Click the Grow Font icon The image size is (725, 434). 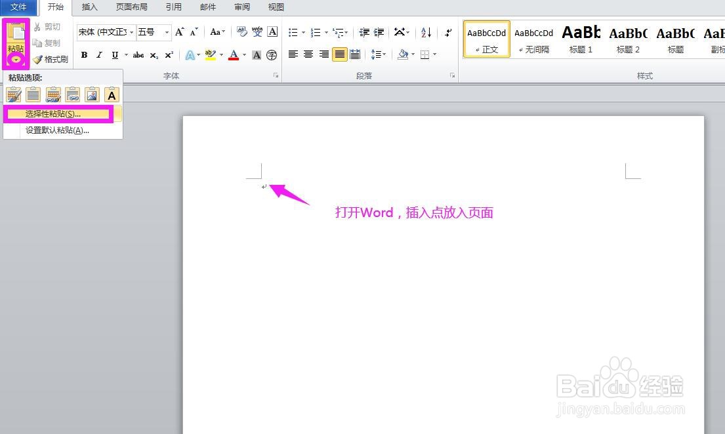pyautogui.click(x=179, y=32)
